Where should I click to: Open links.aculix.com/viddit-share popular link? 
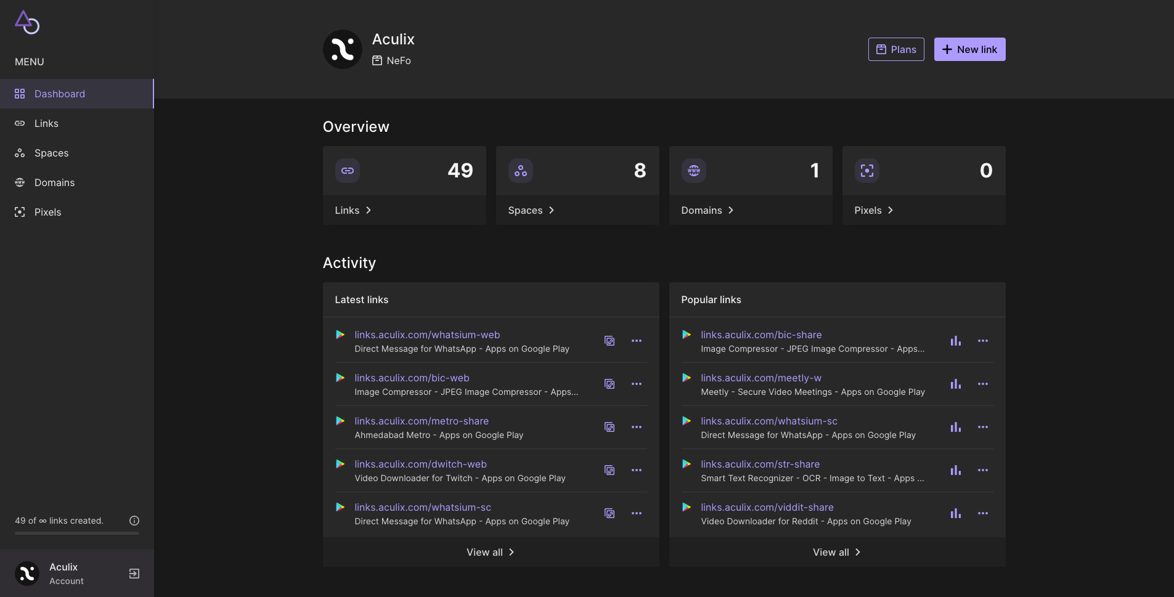click(767, 507)
